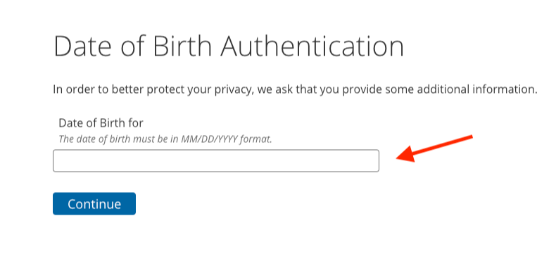This screenshot has height=254, width=556.
Task: Click the "MM/DD/YYYY" text in the hint
Action: (209, 139)
